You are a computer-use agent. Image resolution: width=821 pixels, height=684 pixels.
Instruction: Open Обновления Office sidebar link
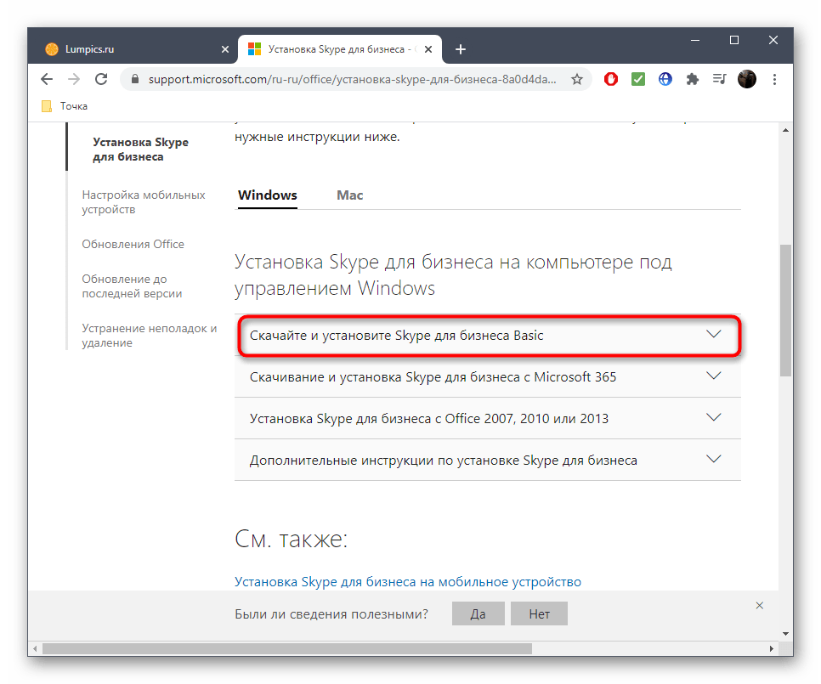click(133, 245)
